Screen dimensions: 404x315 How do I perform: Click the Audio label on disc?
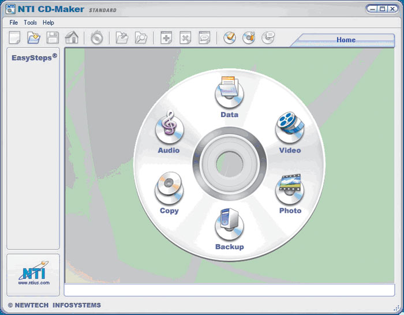(169, 150)
